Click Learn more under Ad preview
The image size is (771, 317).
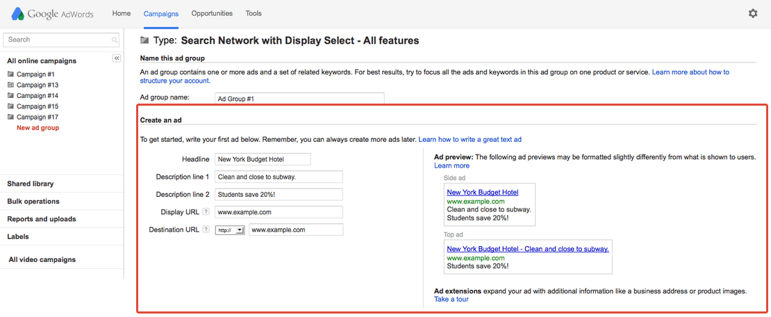coord(451,166)
